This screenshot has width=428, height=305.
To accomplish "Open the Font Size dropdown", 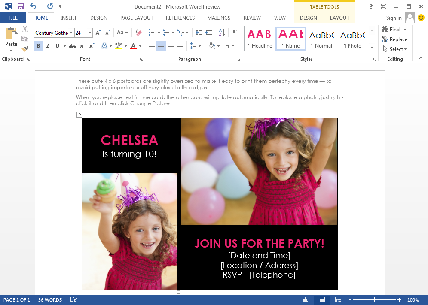I will click(89, 33).
